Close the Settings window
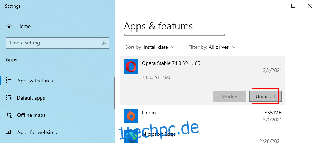The width and height of the screenshot is (318, 143). [310, 6]
